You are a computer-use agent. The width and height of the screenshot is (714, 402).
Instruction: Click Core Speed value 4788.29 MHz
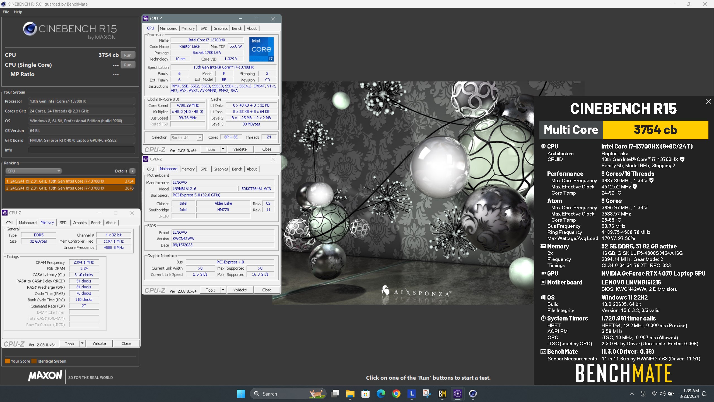pyautogui.click(x=187, y=105)
